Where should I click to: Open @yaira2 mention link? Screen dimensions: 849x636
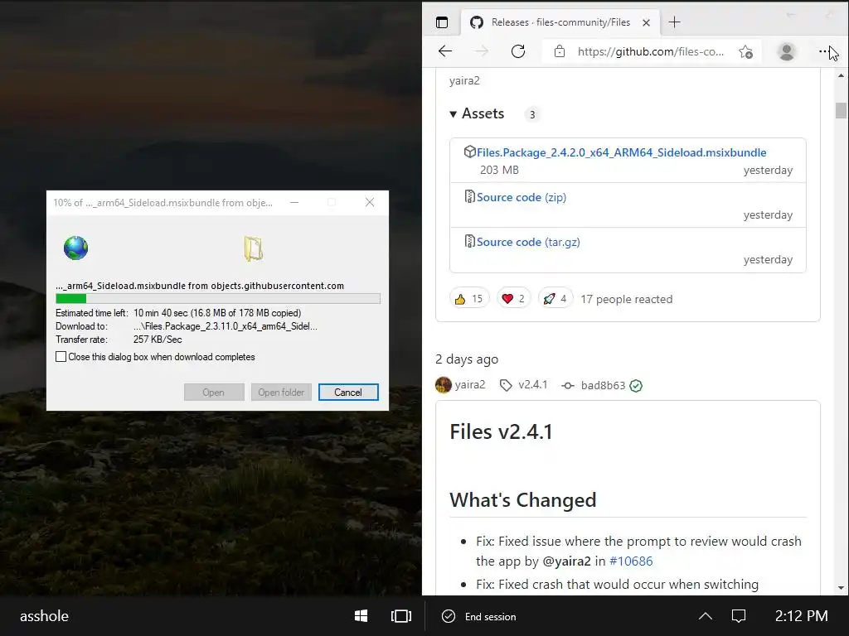[566, 561]
